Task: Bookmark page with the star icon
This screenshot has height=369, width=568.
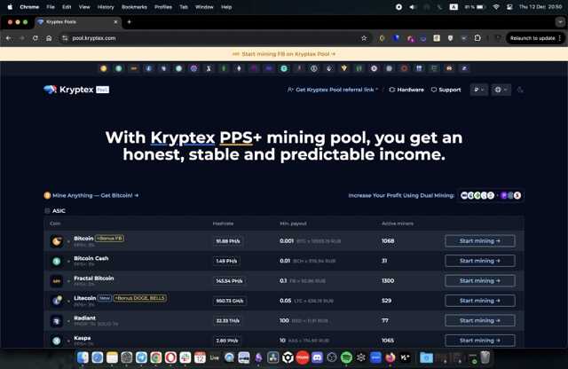Action: [364, 38]
